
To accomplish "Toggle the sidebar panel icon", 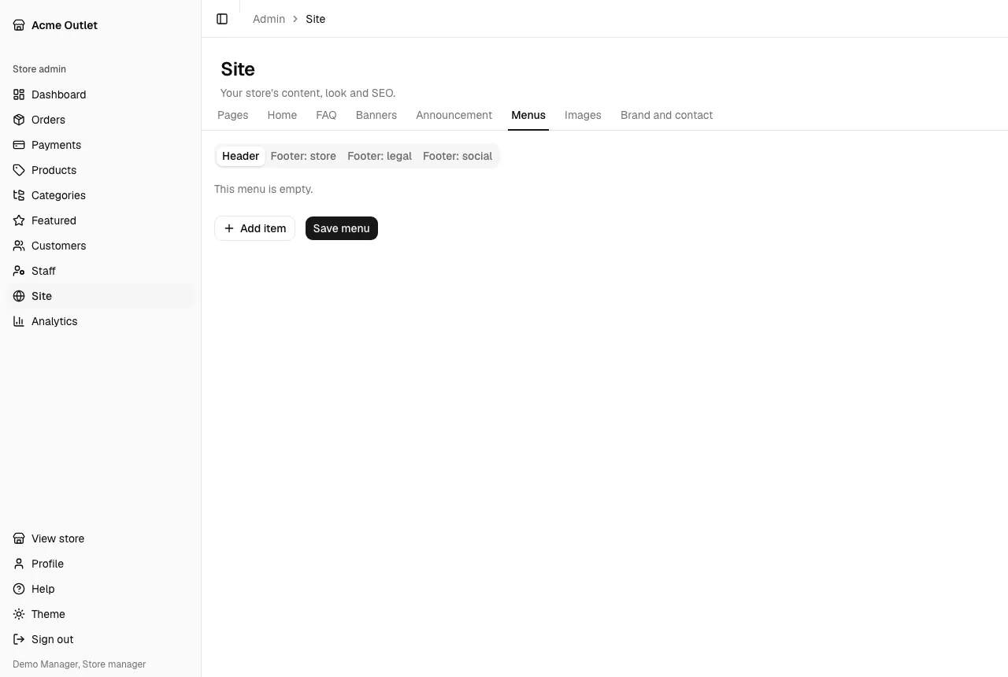I will click(x=222, y=19).
